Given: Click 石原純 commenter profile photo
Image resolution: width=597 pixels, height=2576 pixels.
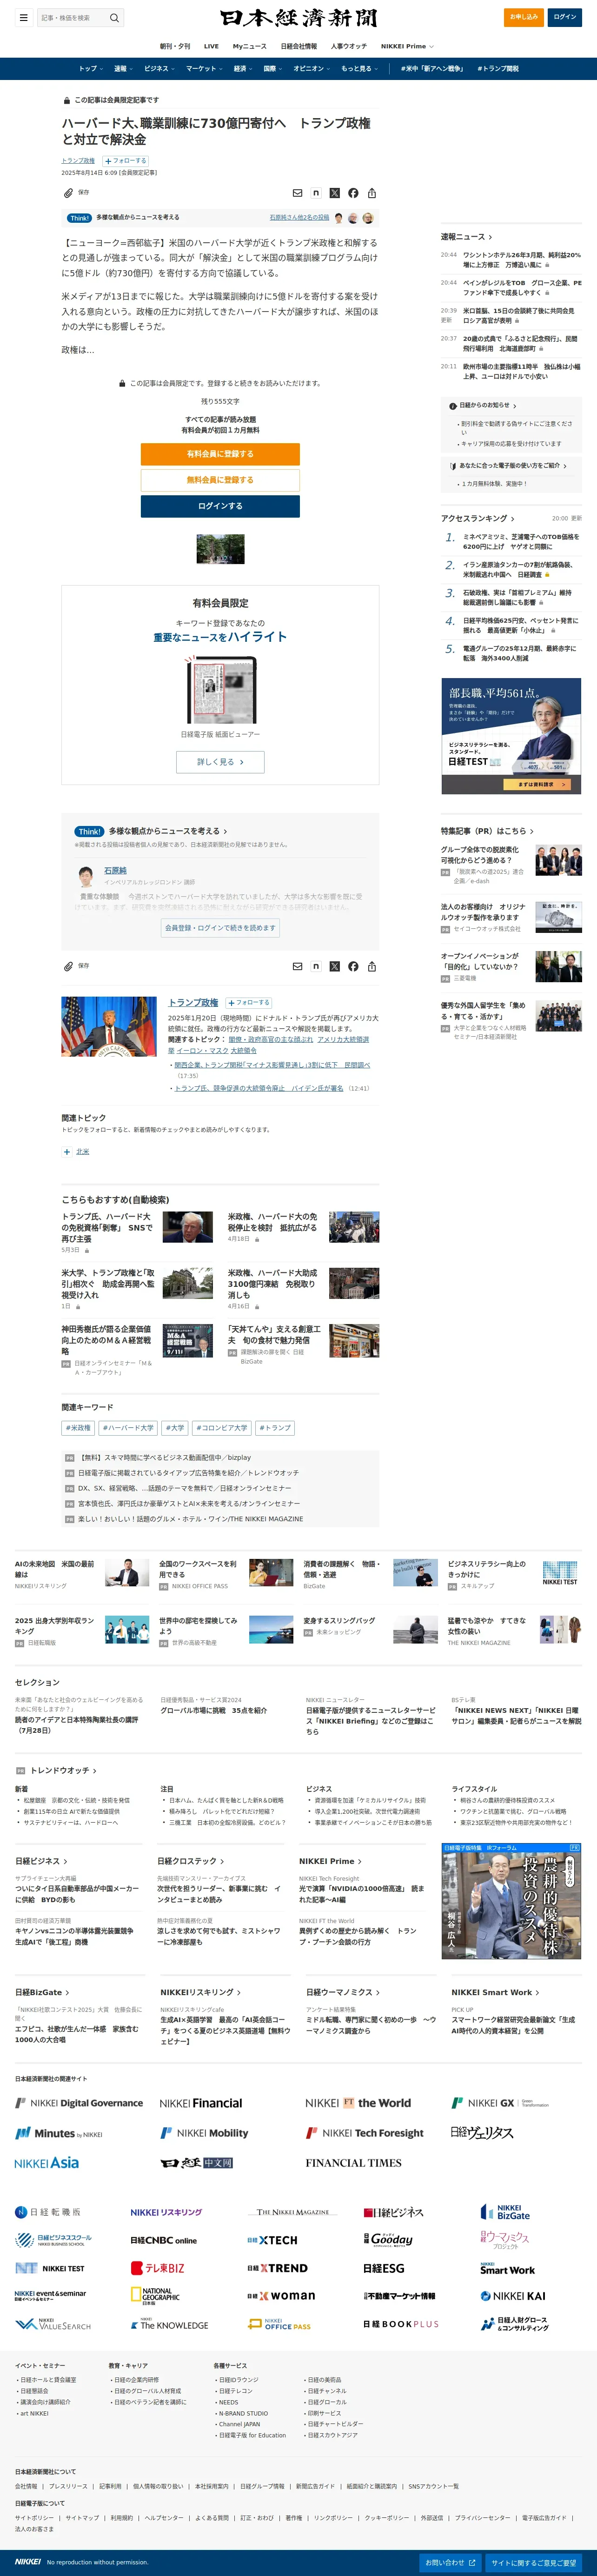Looking at the screenshot, I should (x=86, y=876).
